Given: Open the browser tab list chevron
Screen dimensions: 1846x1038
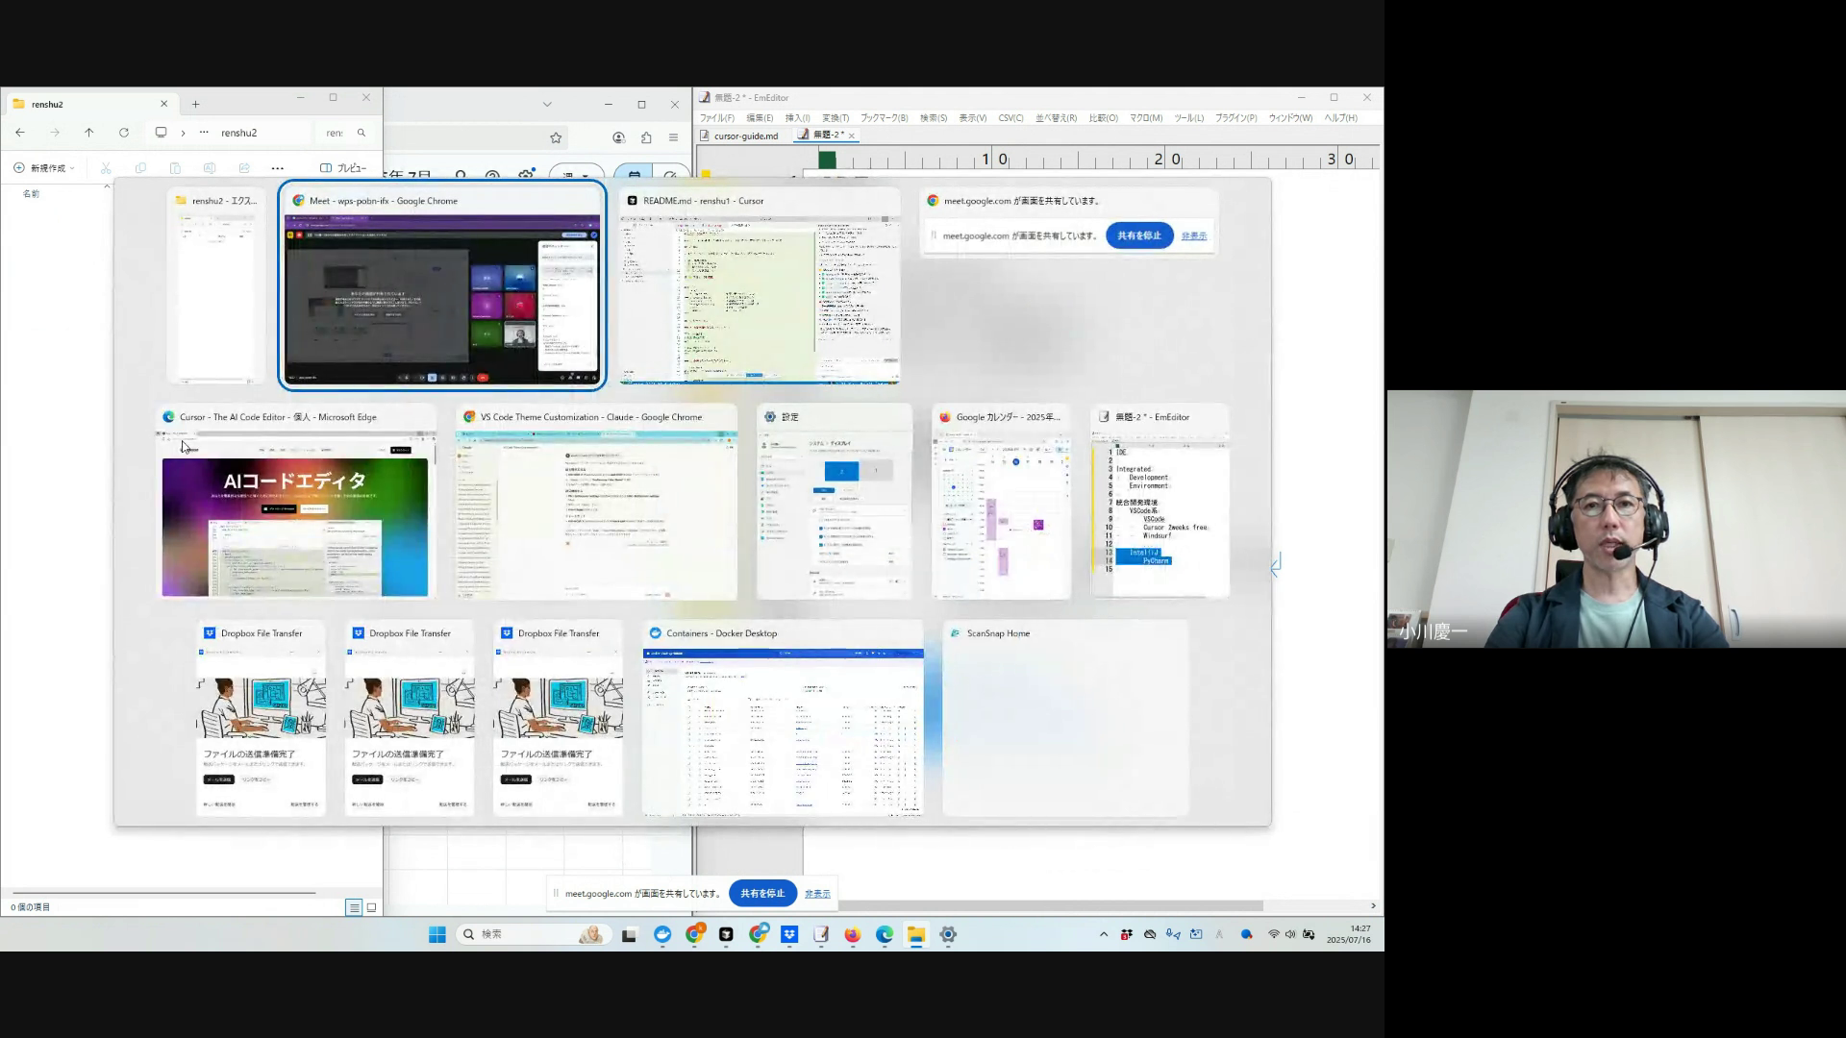Looking at the screenshot, I should 547,104.
